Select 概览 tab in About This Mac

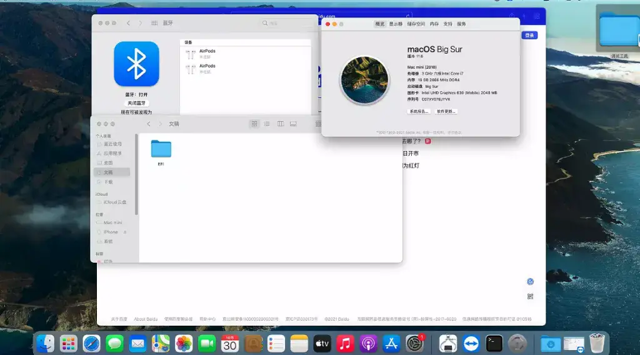click(379, 24)
